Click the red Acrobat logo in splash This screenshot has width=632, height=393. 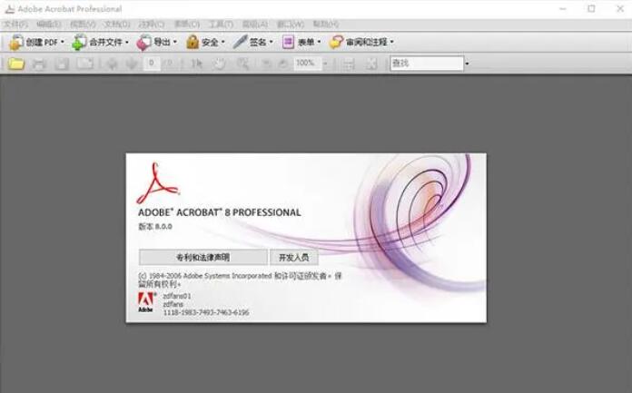(x=158, y=183)
